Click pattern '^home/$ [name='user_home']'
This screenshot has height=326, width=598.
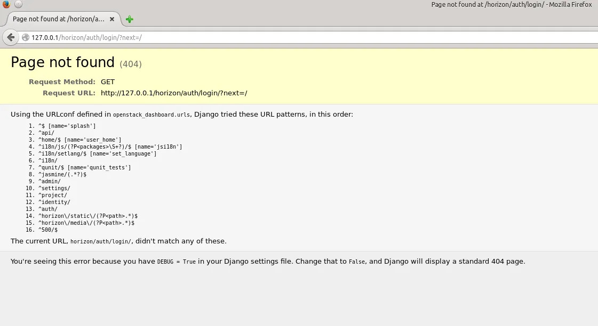79,140
